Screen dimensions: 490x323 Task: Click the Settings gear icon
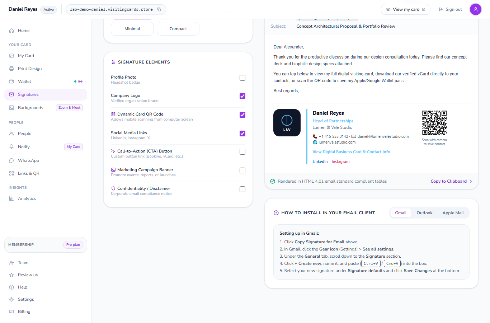tap(11, 299)
